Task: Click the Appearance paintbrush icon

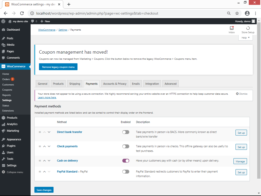Action: 4,139
